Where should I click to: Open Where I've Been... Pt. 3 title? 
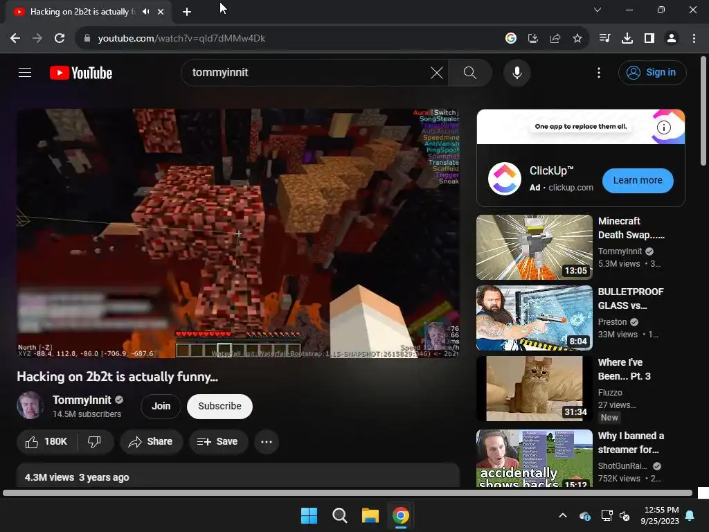click(x=624, y=369)
